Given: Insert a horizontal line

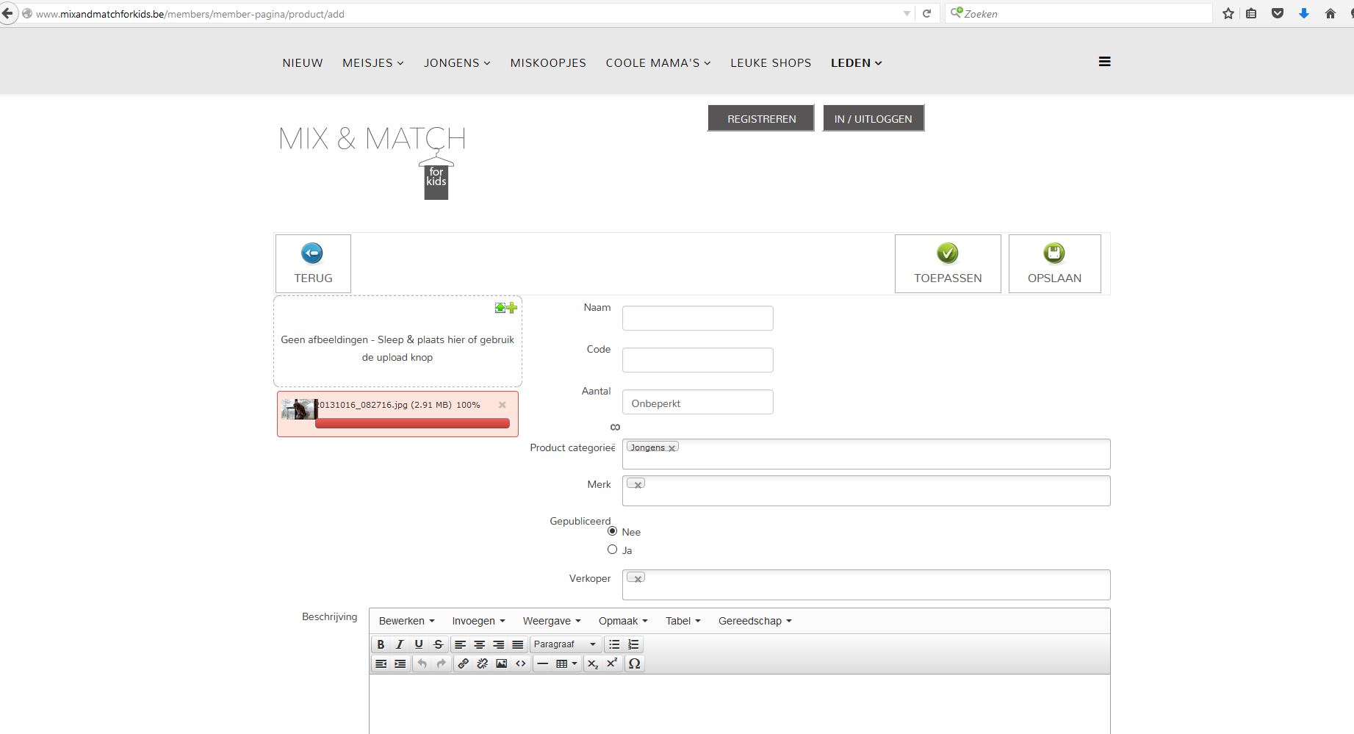Looking at the screenshot, I should pos(543,663).
